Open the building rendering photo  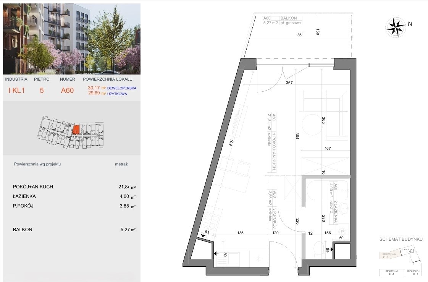(x=71, y=39)
